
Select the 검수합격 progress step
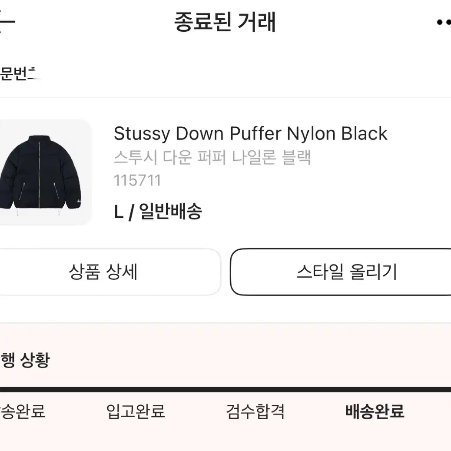point(255,411)
